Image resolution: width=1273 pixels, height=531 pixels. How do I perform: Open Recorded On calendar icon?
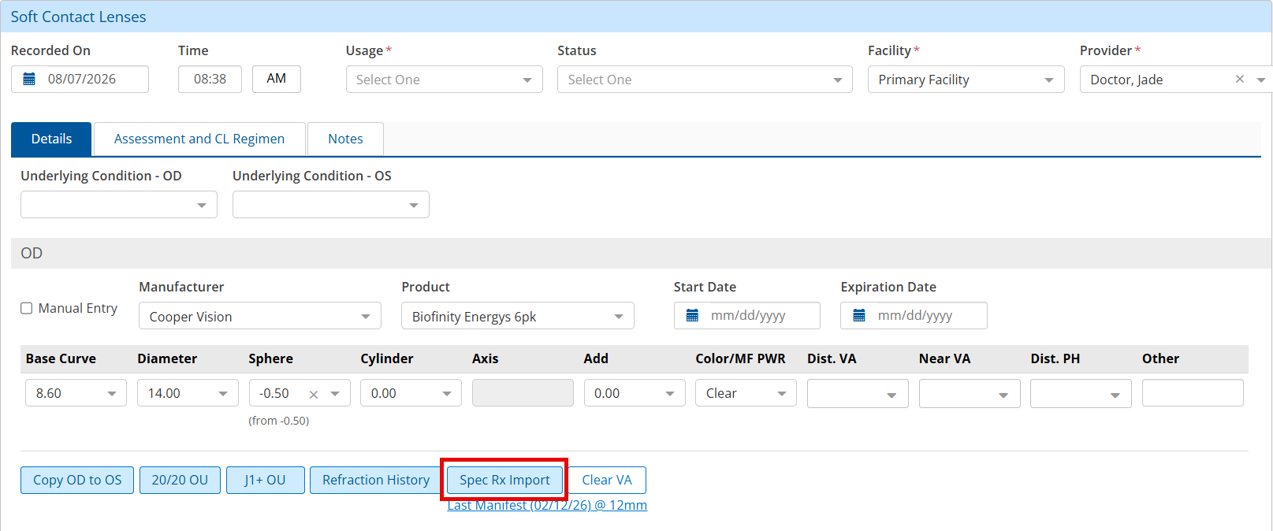(29, 79)
